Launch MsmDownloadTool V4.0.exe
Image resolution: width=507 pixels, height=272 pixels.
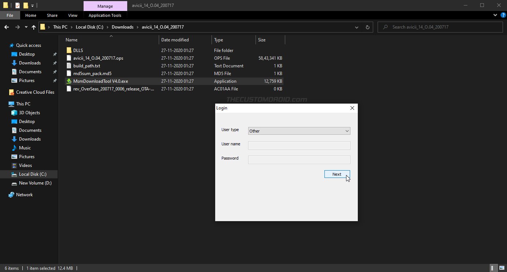pyautogui.click(x=100, y=81)
